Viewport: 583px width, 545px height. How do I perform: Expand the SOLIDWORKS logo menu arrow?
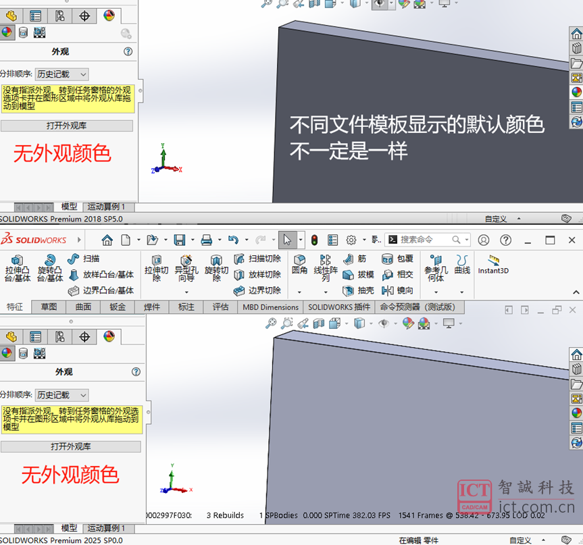click(79, 240)
